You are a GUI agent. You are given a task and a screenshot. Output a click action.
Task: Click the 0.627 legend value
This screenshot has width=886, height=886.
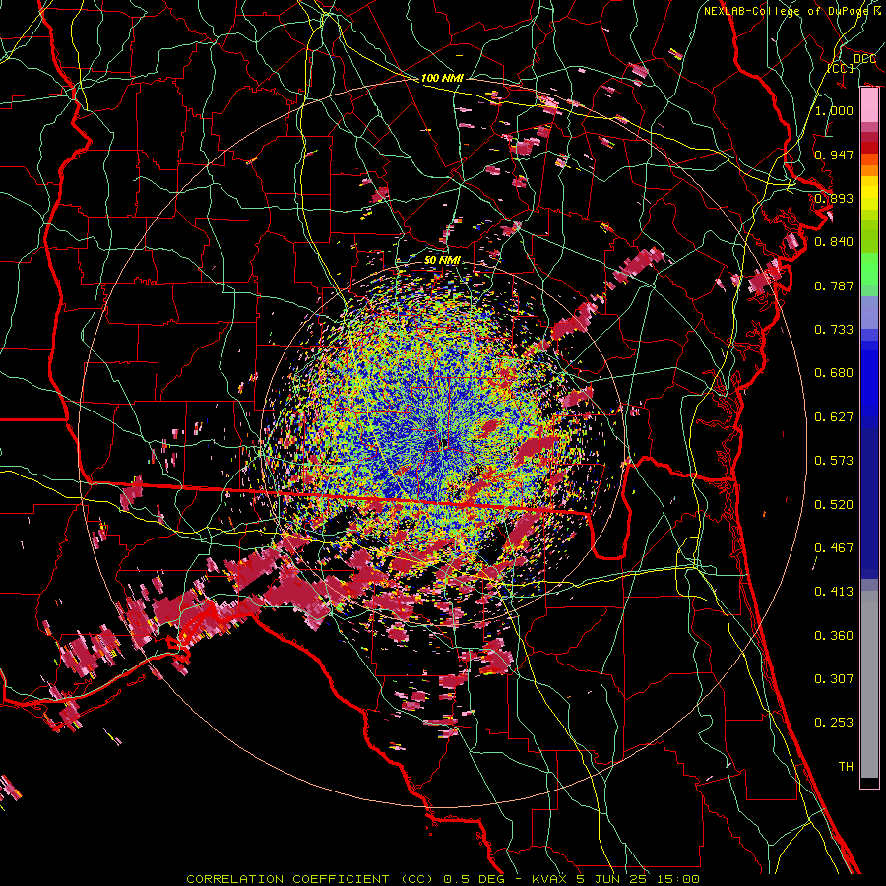(834, 416)
